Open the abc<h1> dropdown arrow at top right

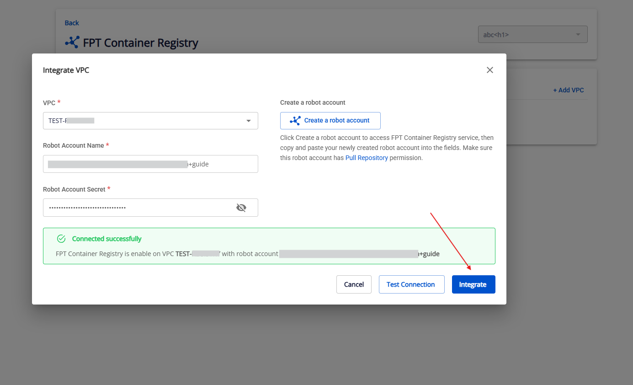pos(578,35)
